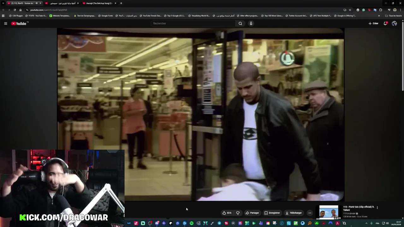Image resolution: width=404 pixels, height=227 pixels.
Task: Open TikTok in the taskbar
Action: pos(136,223)
